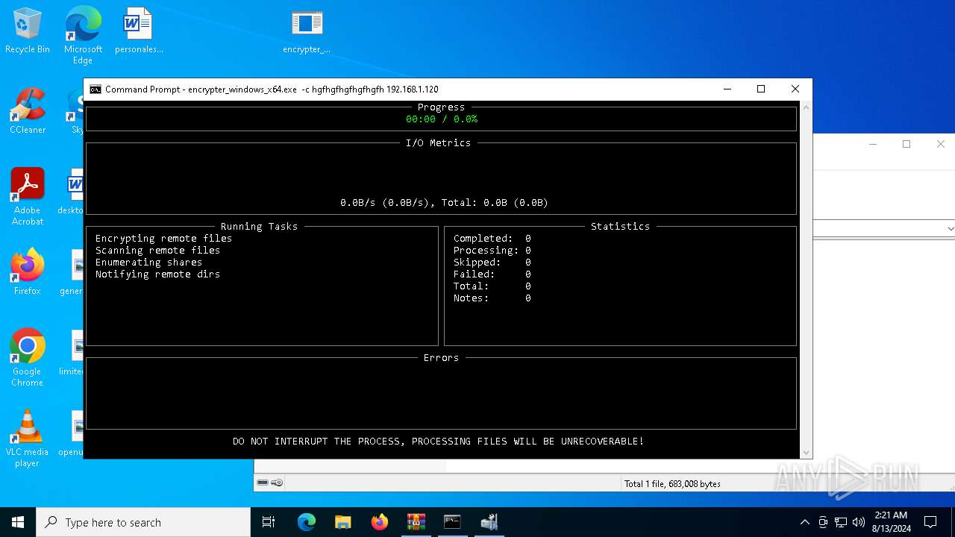This screenshot has height=537, width=955.
Task: Click the I/O Metrics throughput line
Action: coord(444,203)
